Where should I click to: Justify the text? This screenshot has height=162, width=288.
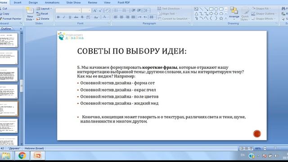click(x=133, y=17)
